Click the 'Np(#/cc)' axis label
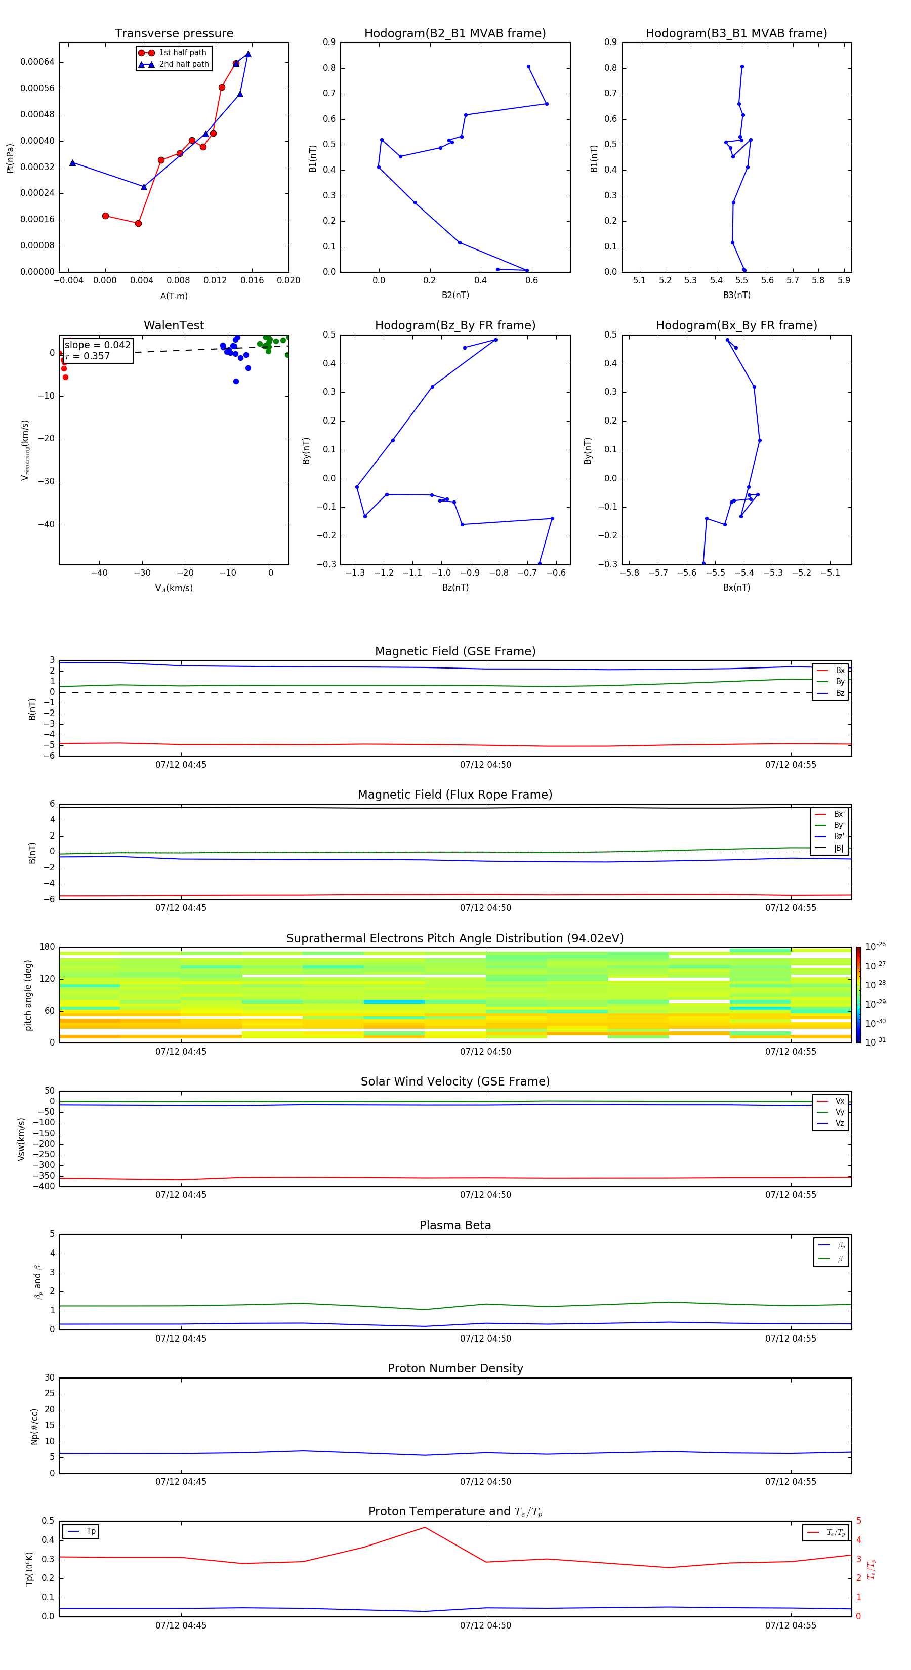 click(34, 1426)
